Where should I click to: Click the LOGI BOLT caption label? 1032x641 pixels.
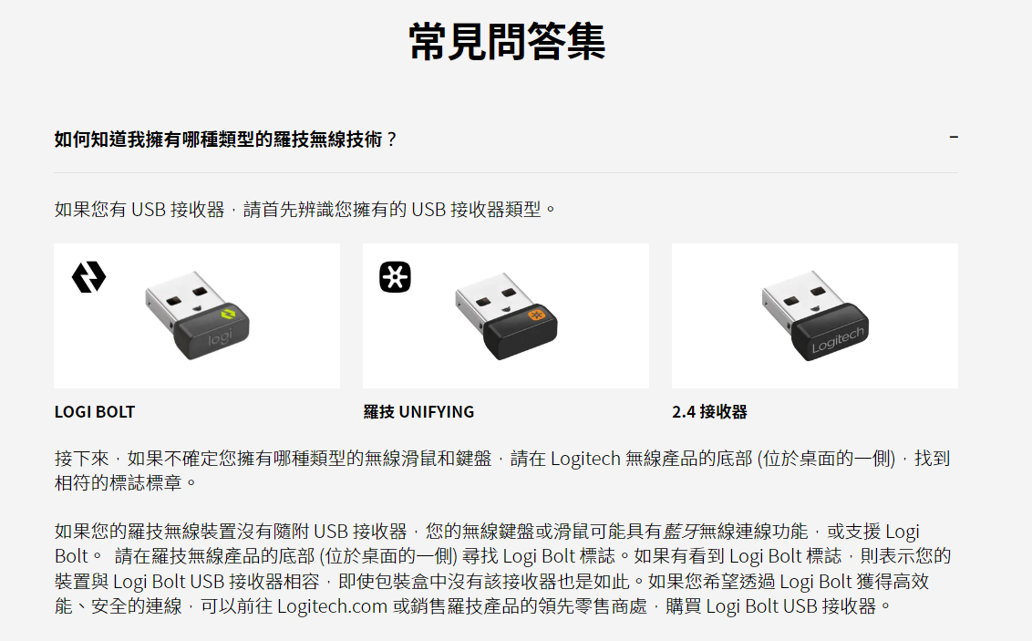[x=95, y=412]
